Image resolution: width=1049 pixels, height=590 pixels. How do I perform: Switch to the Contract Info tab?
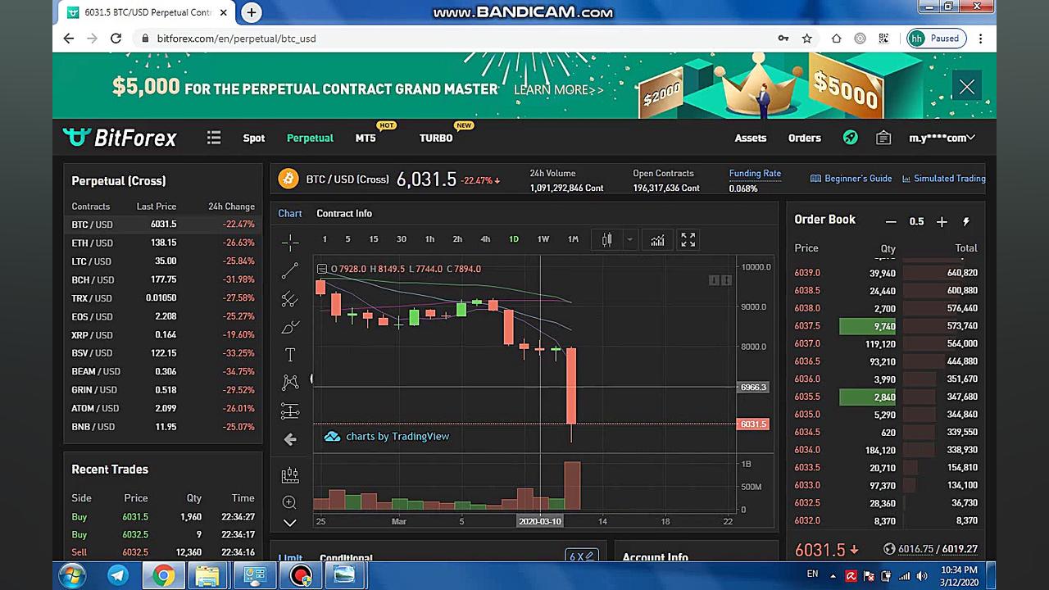(344, 213)
